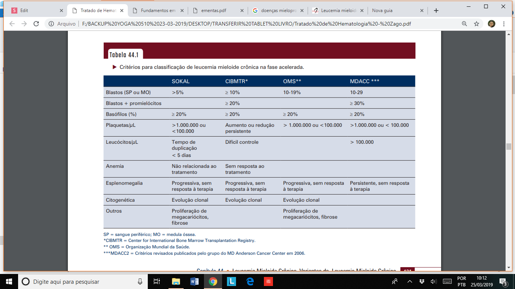Click the Persistente, sem resposta à terapia cell
515x289 pixels.
coord(380,186)
